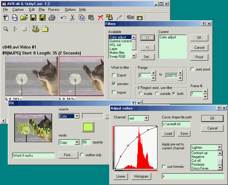Click the Print toolbar icon
Viewport: 228px width, 185px height.
pyautogui.click(x=52, y=18)
